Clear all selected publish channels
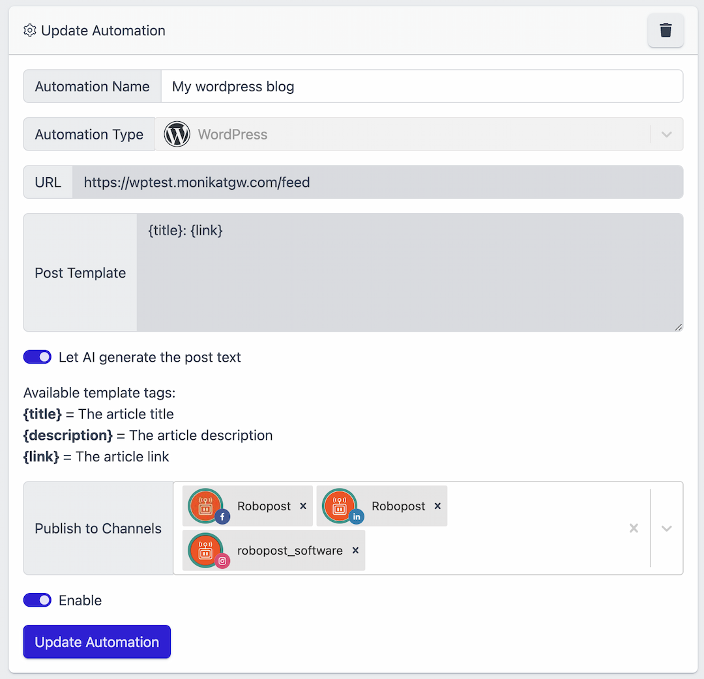704x679 pixels. coord(634,528)
